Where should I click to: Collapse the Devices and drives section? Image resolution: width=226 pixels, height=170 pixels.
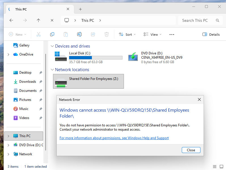tap(52, 46)
